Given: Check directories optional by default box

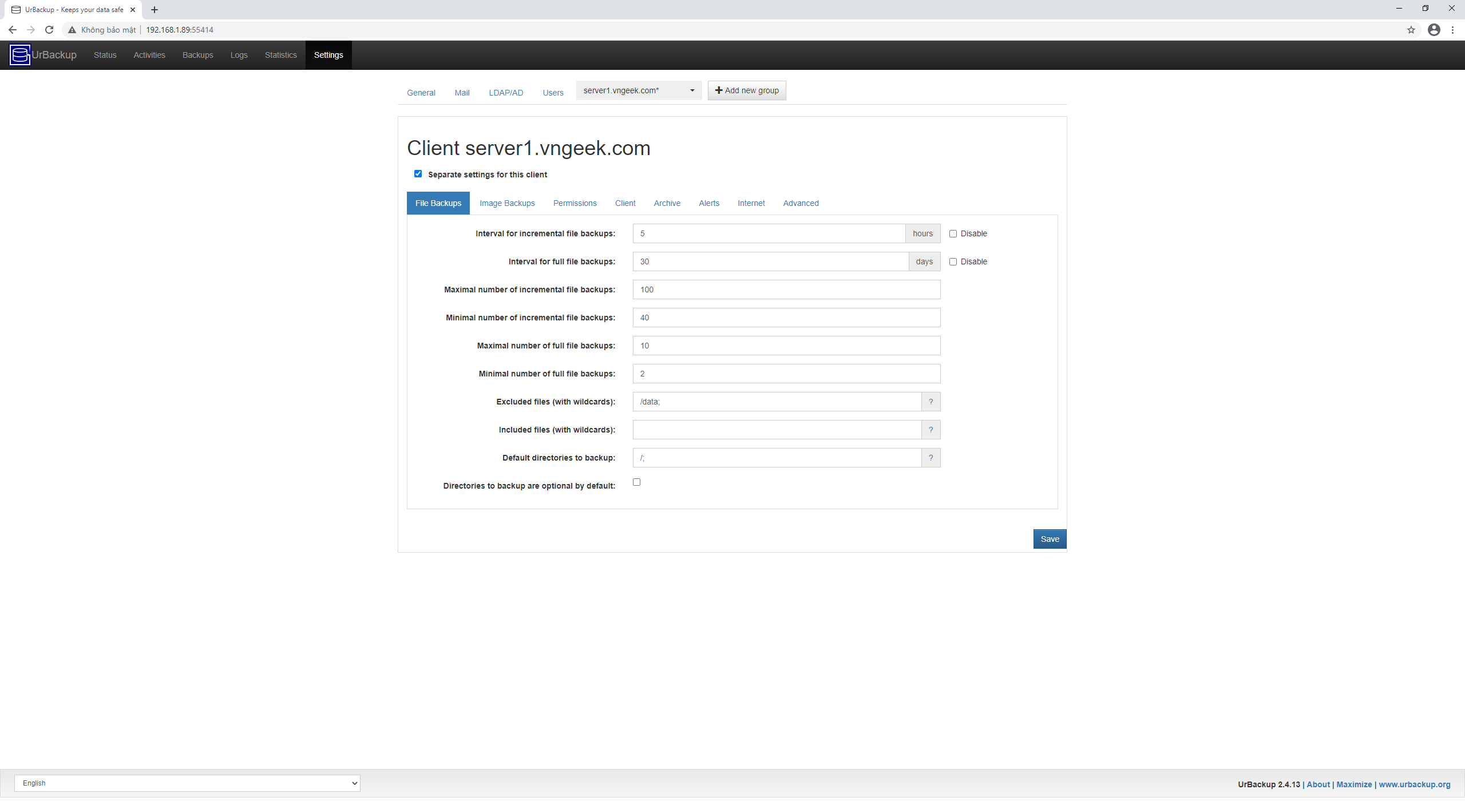Looking at the screenshot, I should 636,482.
